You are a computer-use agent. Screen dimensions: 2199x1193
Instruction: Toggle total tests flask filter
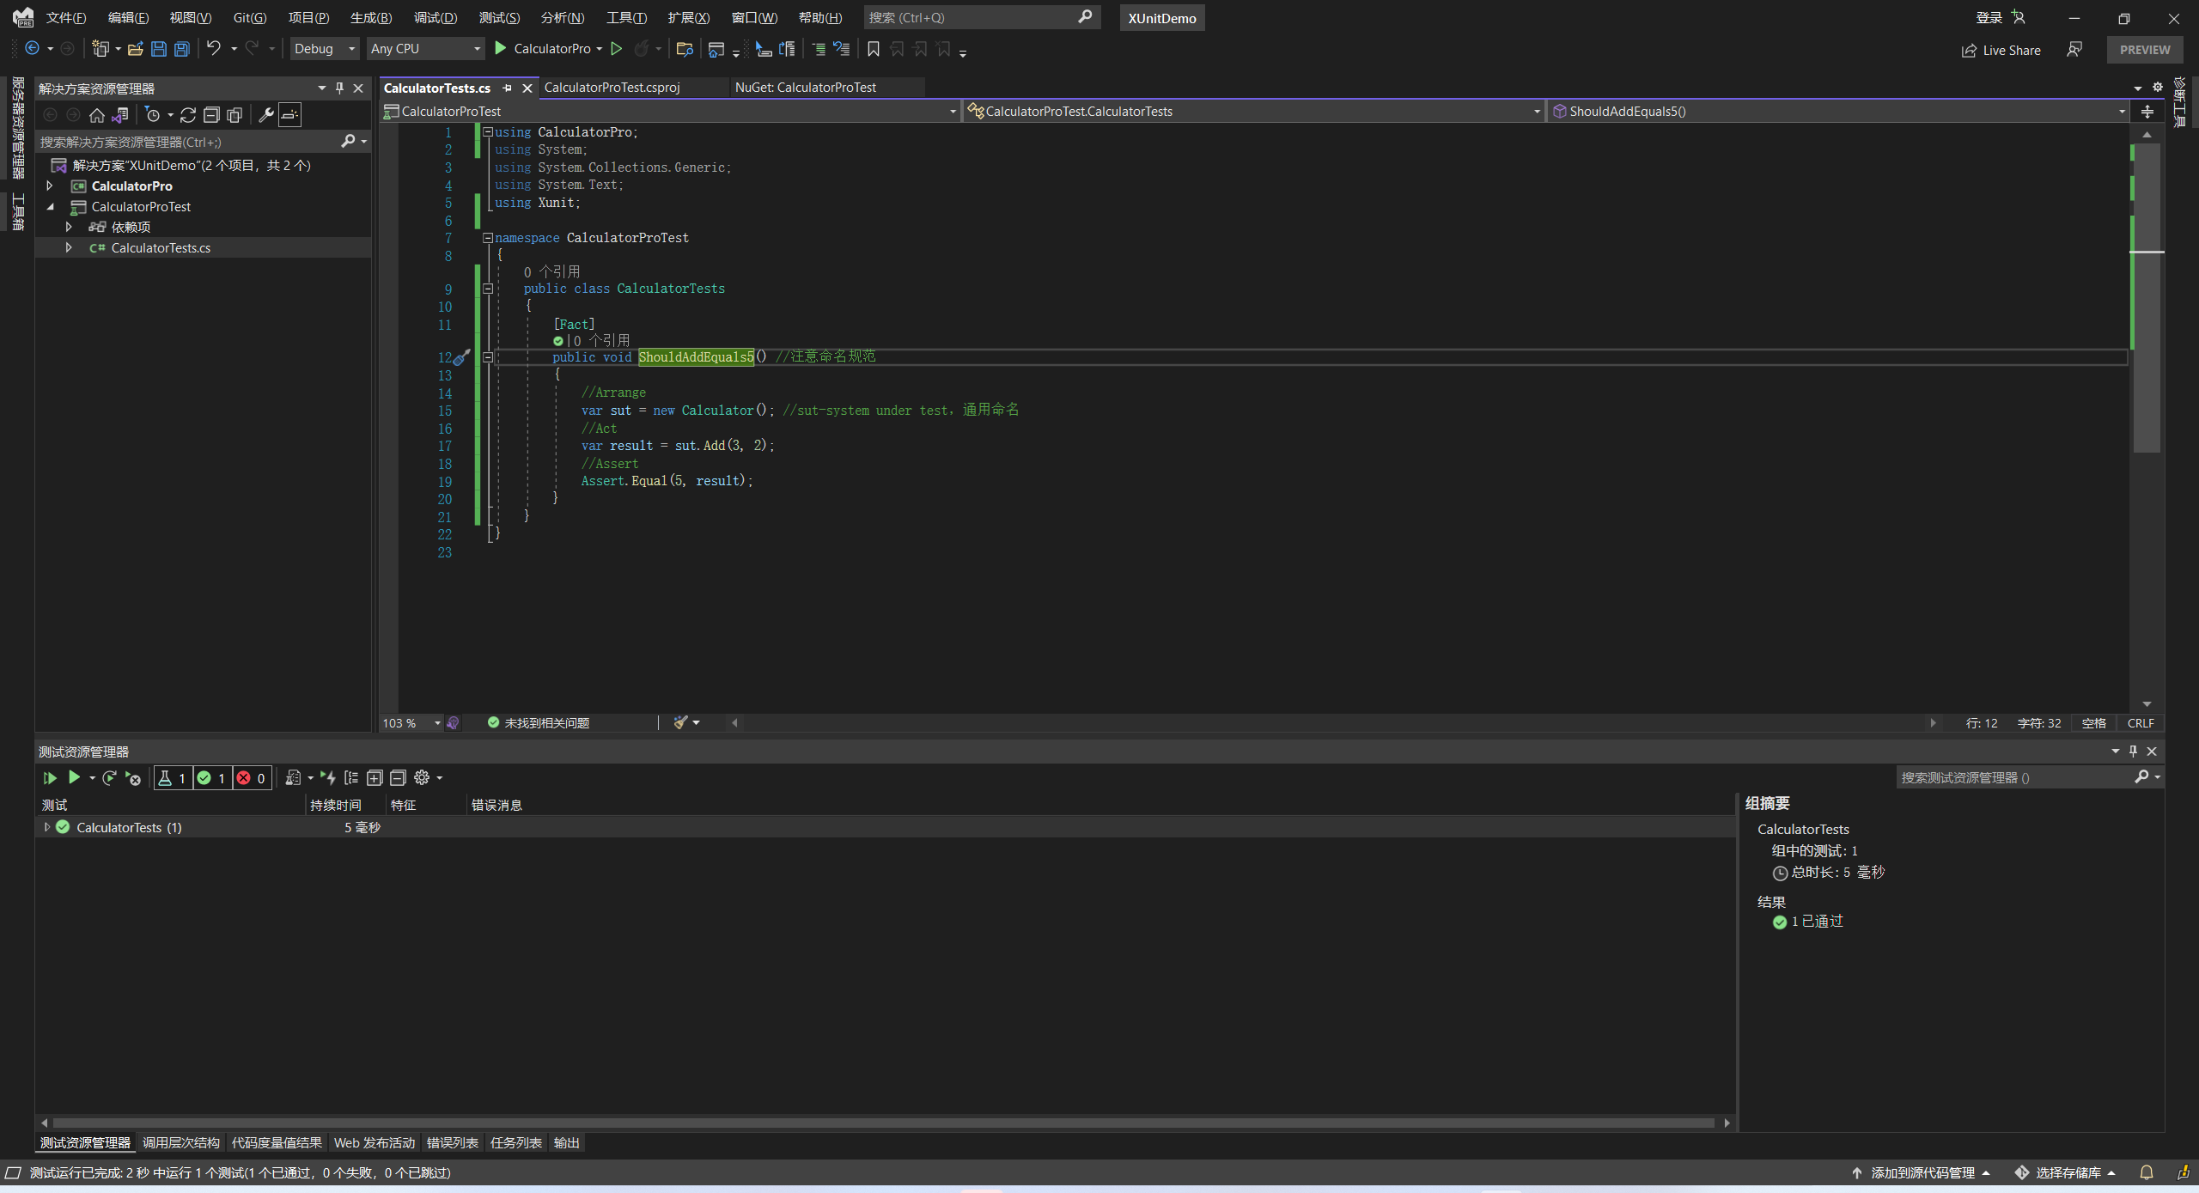point(172,778)
